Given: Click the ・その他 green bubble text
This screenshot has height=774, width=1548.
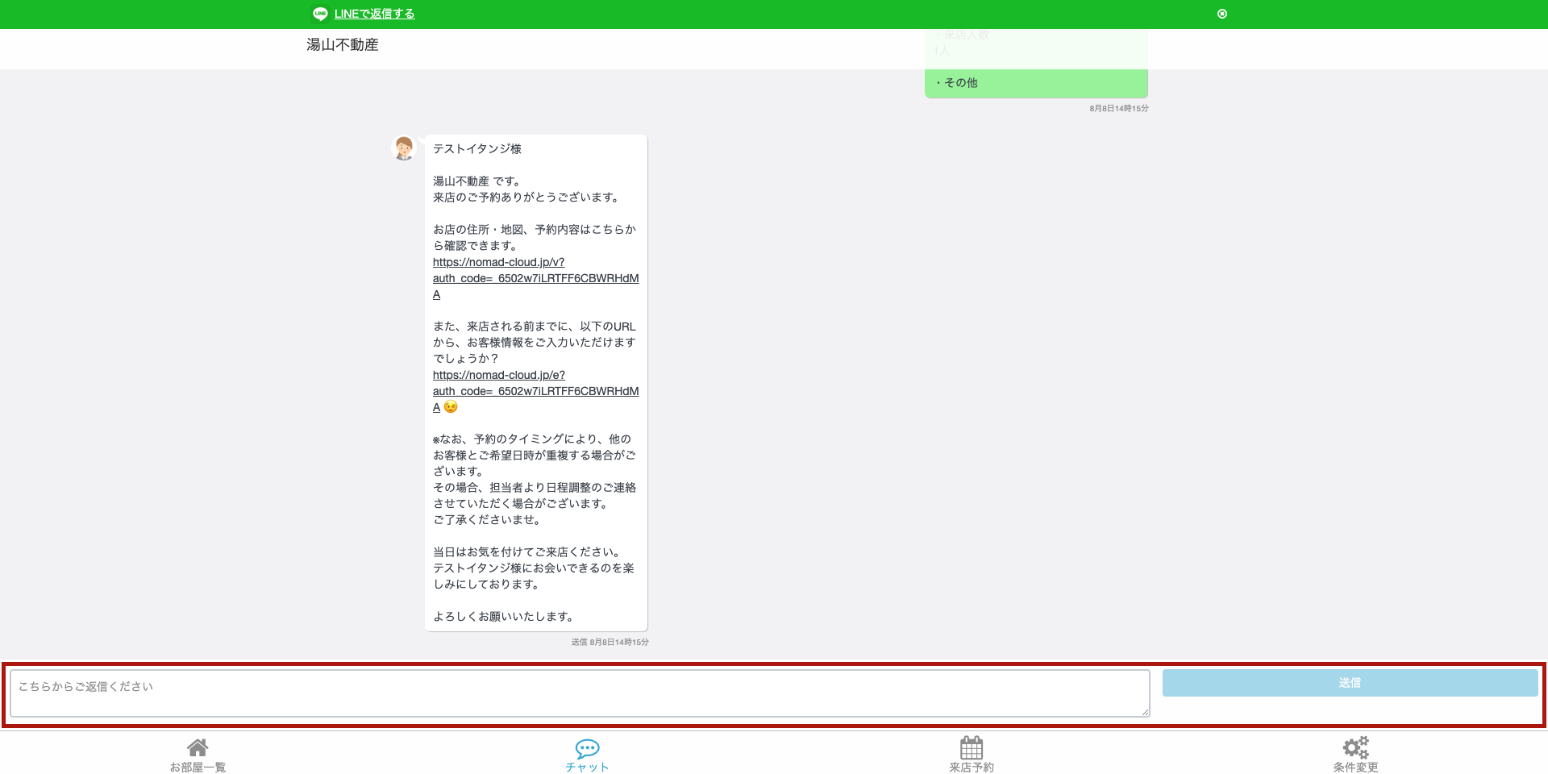Looking at the screenshot, I should click(x=956, y=82).
